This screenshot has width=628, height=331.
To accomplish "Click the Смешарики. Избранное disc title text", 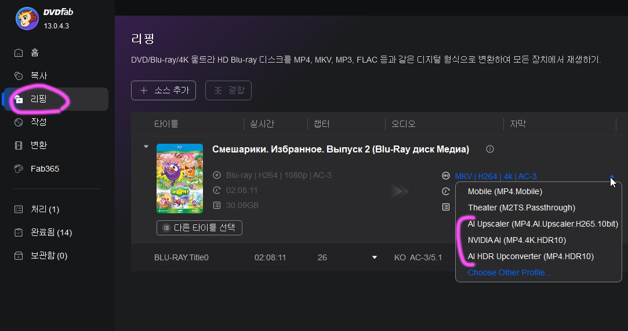I will point(340,150).
